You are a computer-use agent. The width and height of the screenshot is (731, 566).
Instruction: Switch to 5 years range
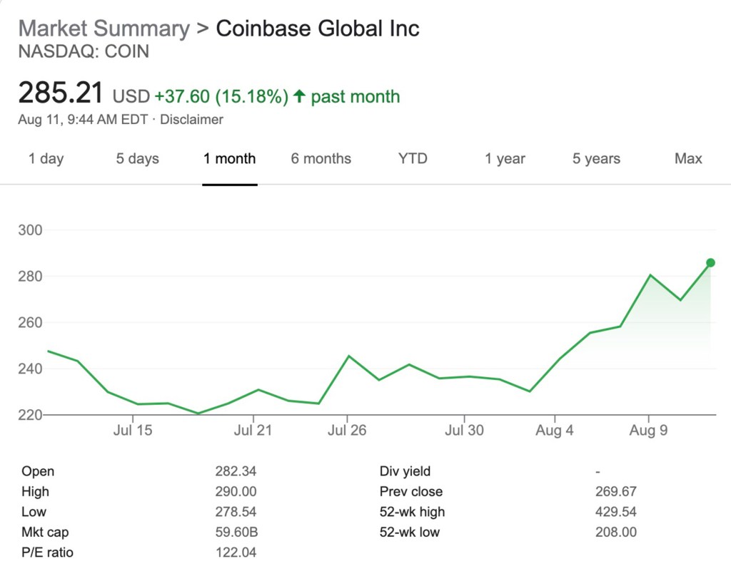point(596,159)
